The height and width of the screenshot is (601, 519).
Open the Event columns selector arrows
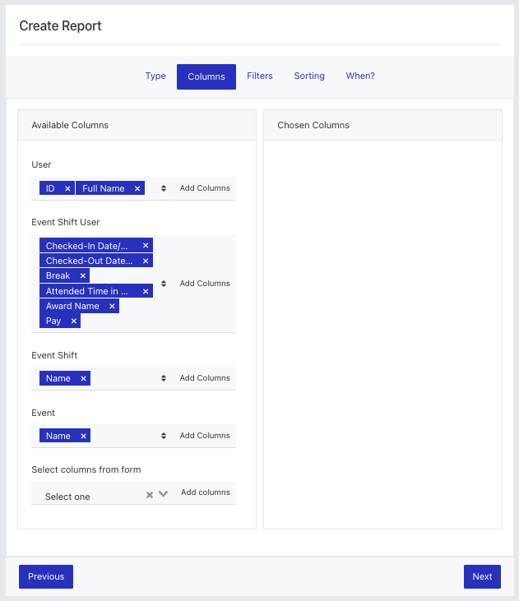tap(164, 436)
